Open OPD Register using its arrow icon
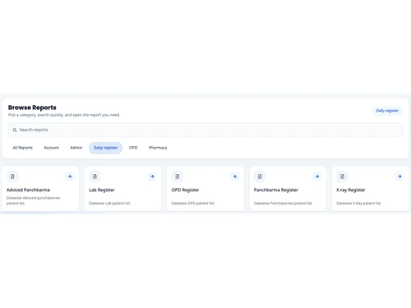Screen dimensions: 411x308 (x=235, y=177)
